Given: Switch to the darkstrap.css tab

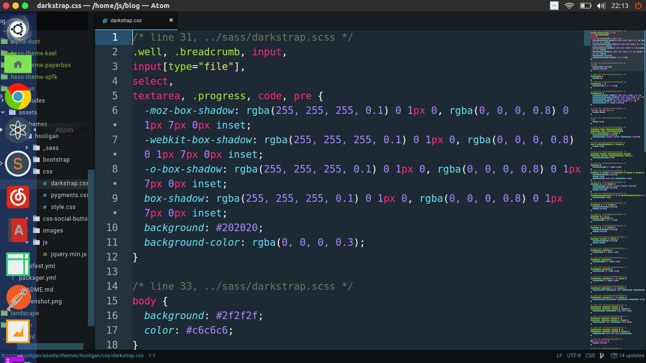Looking at the screenshot, I should [x=137, y=21].
